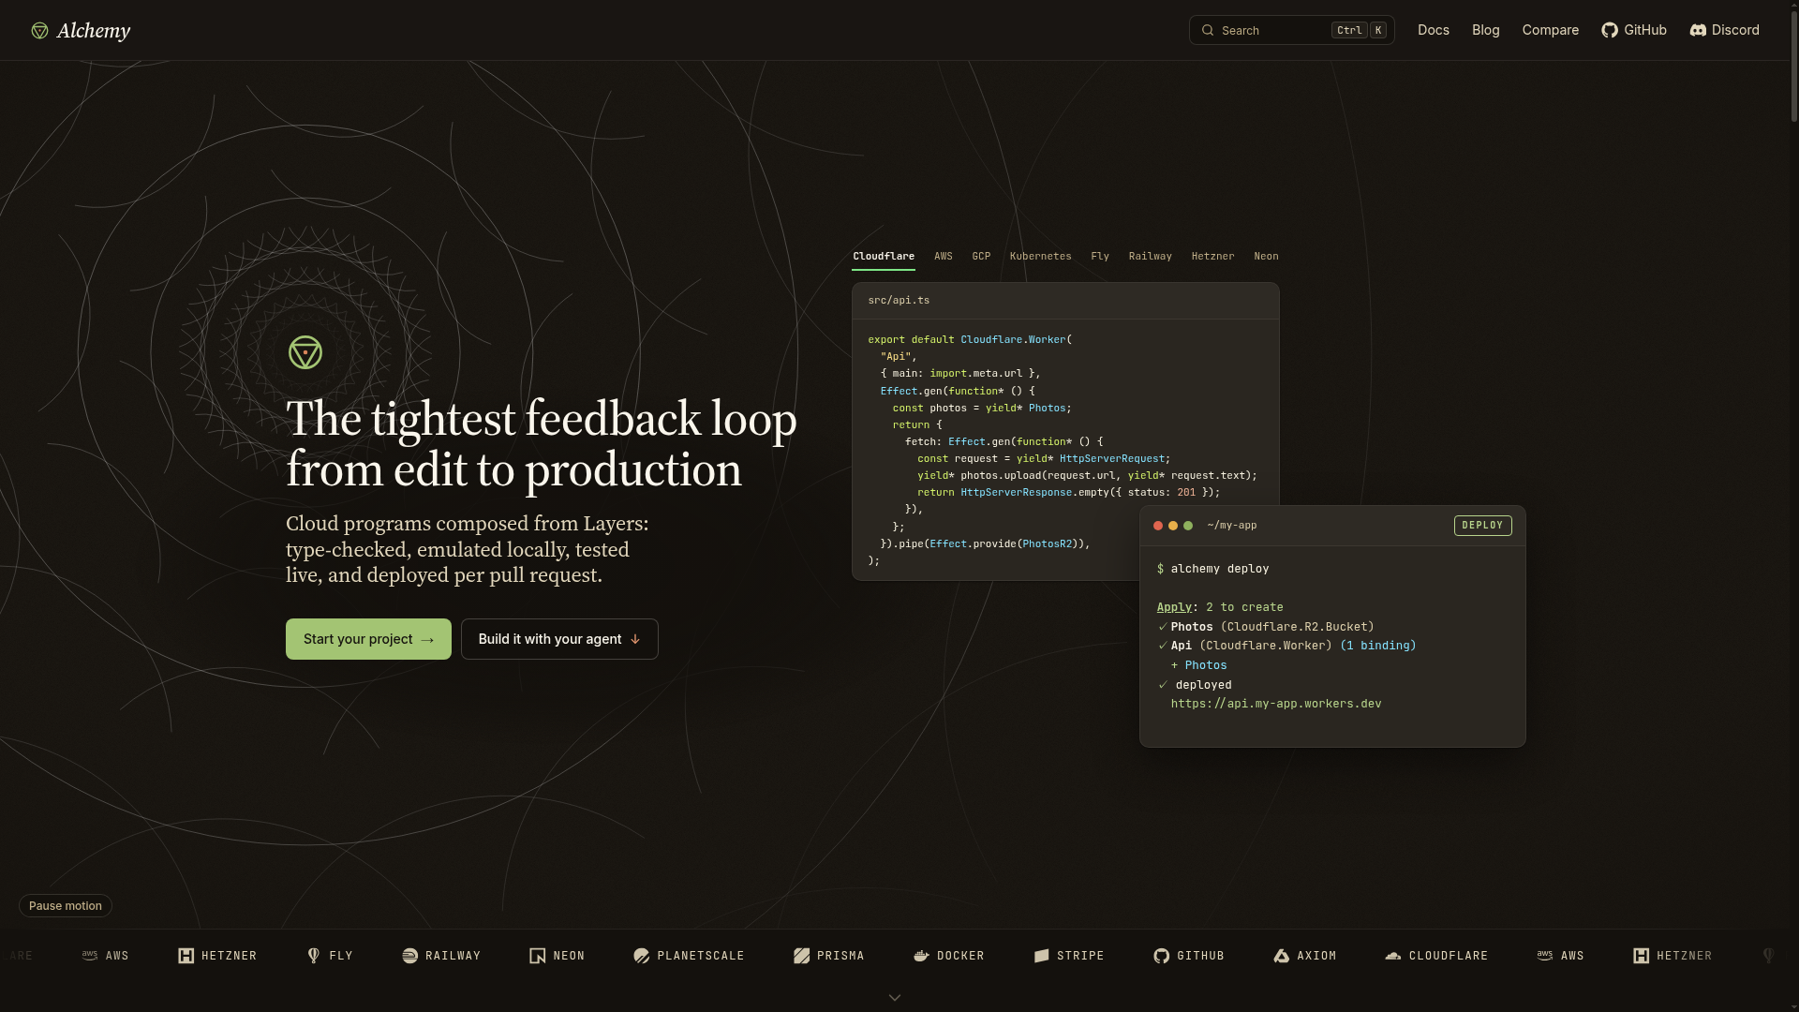
Task: Click the Neon logo icon in marquee
Action: (538, 956)
